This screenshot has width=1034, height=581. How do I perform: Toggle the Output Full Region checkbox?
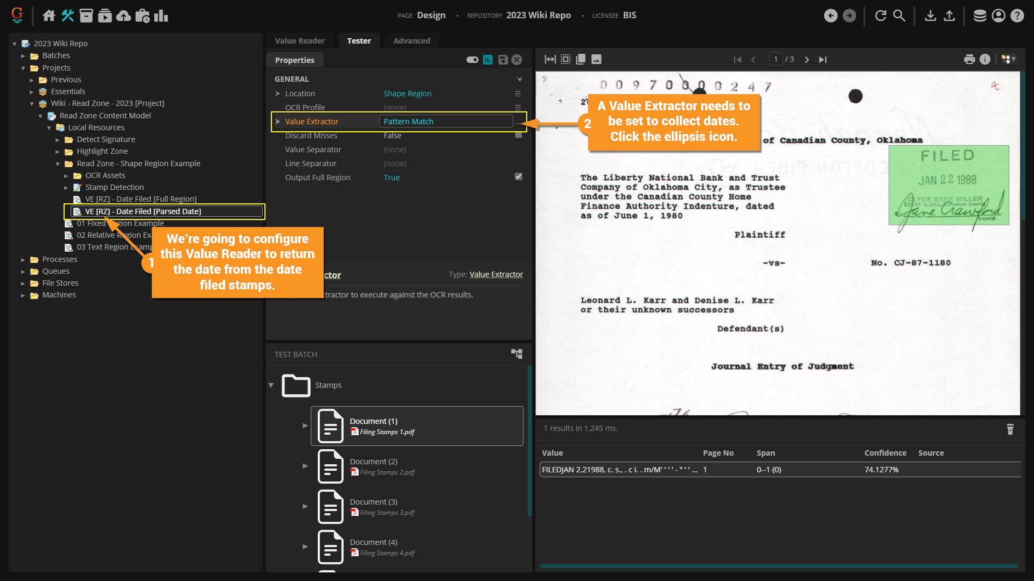(x=518, y=177)
